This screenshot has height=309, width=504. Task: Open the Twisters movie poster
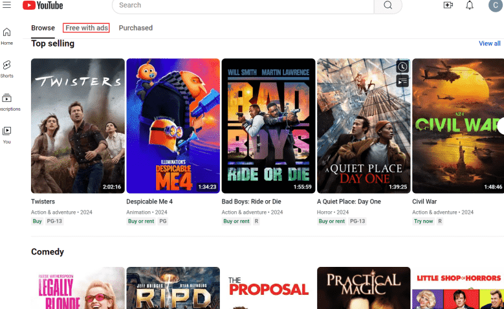point(78,126)
